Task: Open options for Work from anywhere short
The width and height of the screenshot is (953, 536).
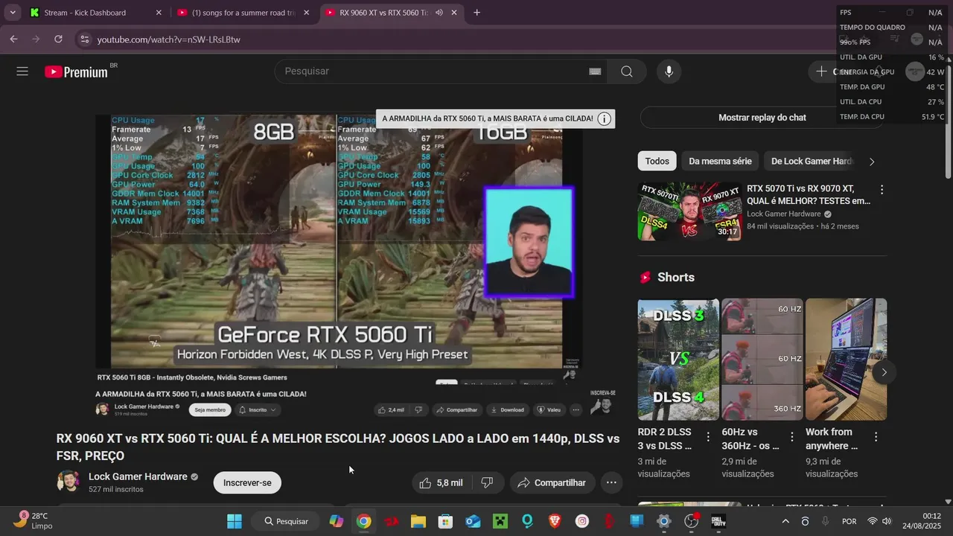Action: click(x=876, y=437)
